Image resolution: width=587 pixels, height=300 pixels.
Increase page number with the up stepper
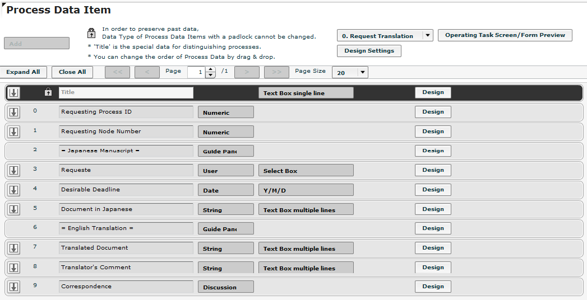211,69
